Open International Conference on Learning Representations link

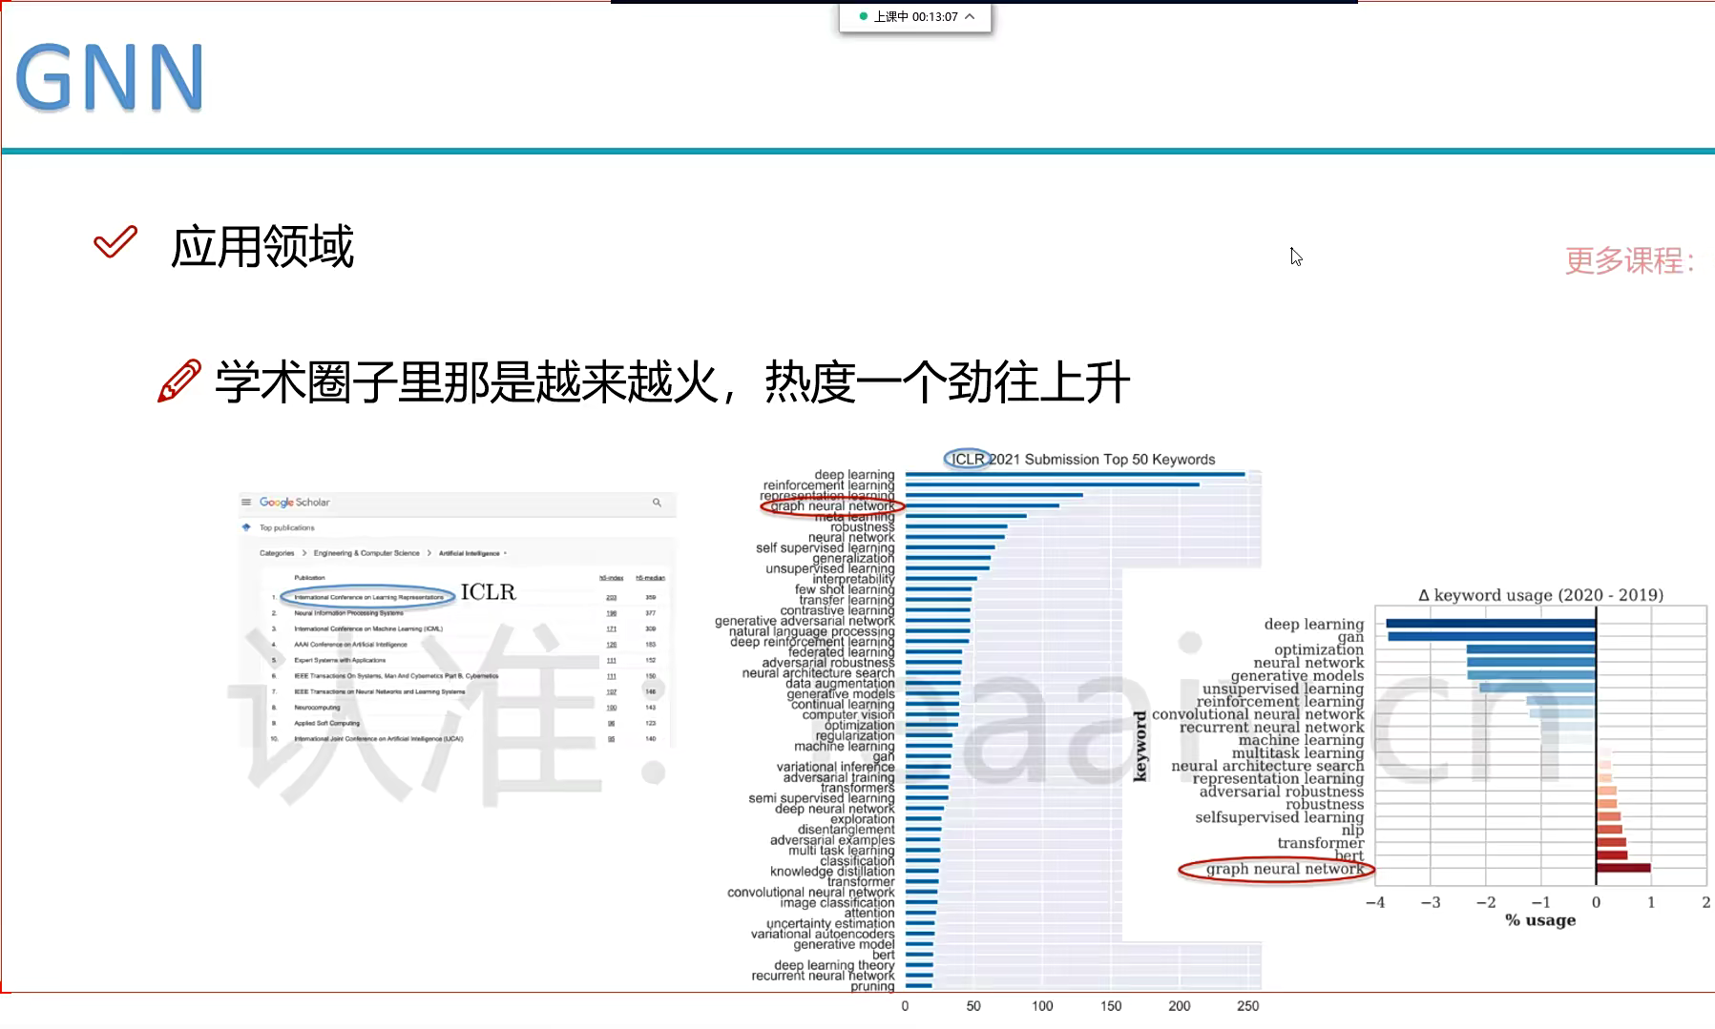368,598
